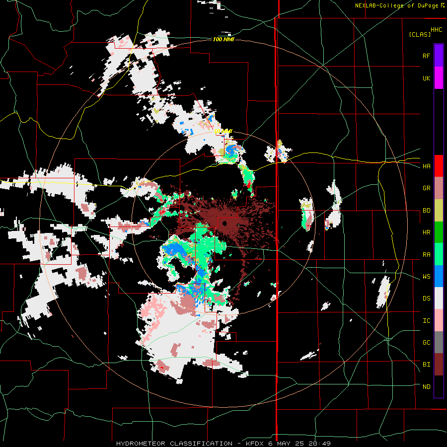
Task: Select the GC legend label
Action: pos(426,343)
